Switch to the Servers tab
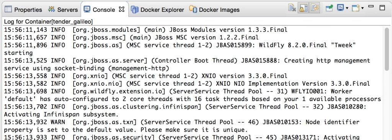This screenshot has height=140, width=392. (x=63, y=10)
